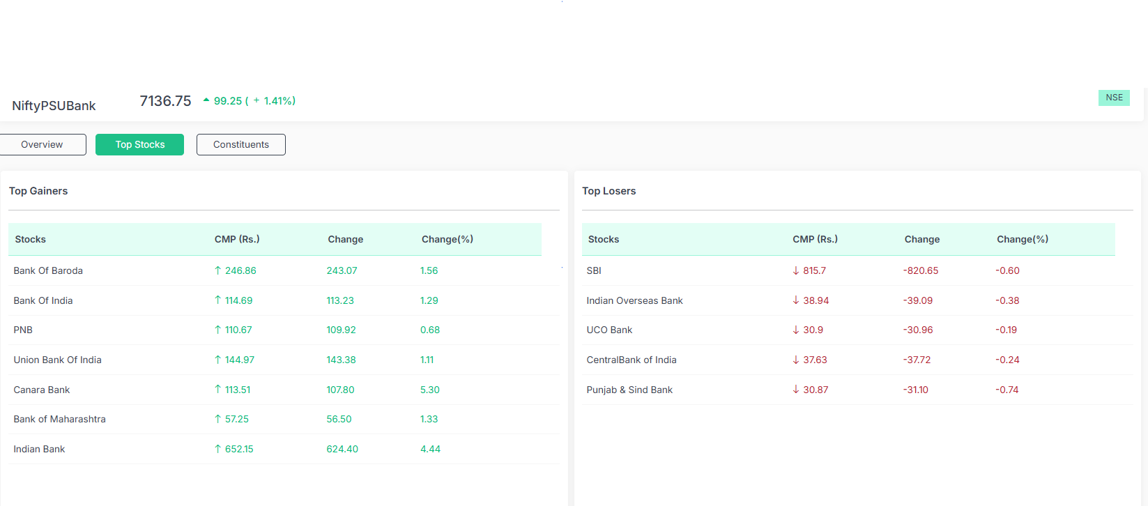The width and height of the screenshot is (1148, 506).
Task: Open CentralBank of India entry
Action: [632, 360]
